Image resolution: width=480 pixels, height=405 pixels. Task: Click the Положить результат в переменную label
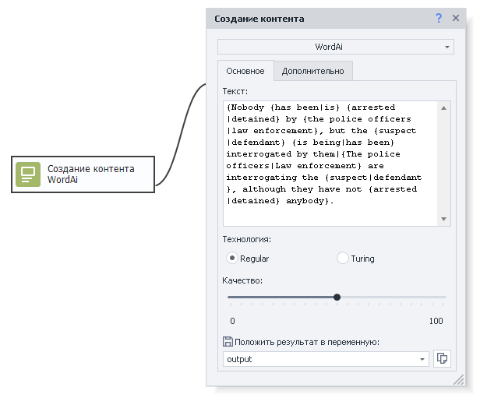[307, 341]
